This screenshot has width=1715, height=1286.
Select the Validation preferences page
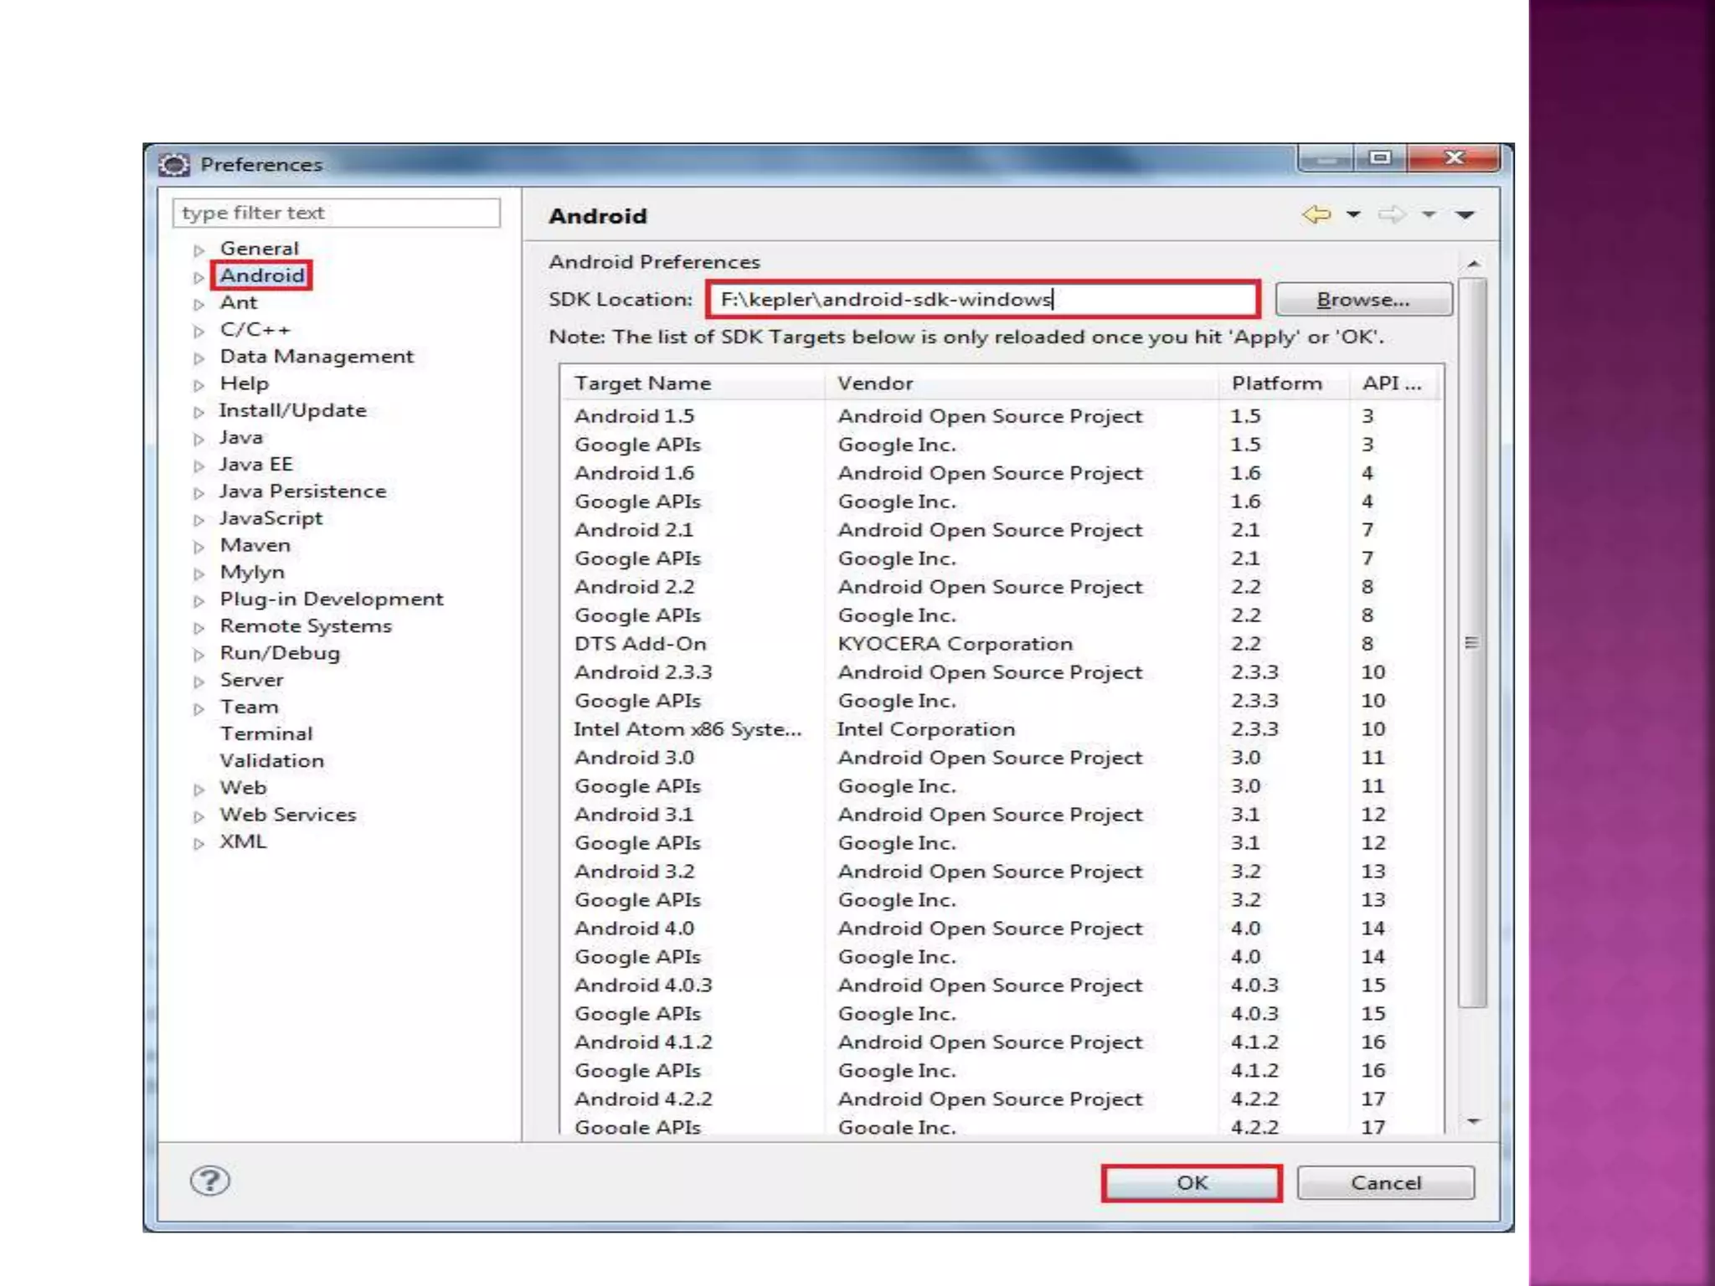[271, 760]
